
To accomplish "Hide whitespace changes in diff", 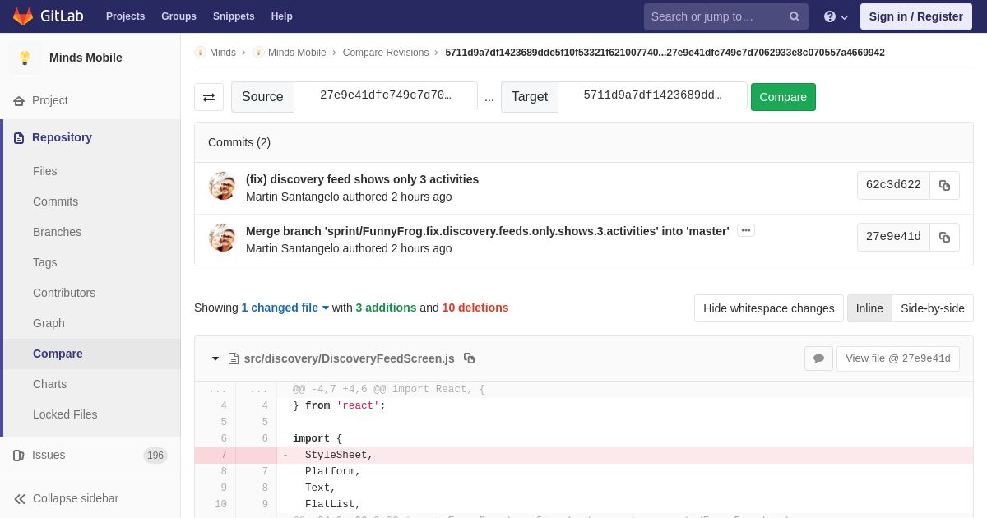I will [x=768, y=308].
